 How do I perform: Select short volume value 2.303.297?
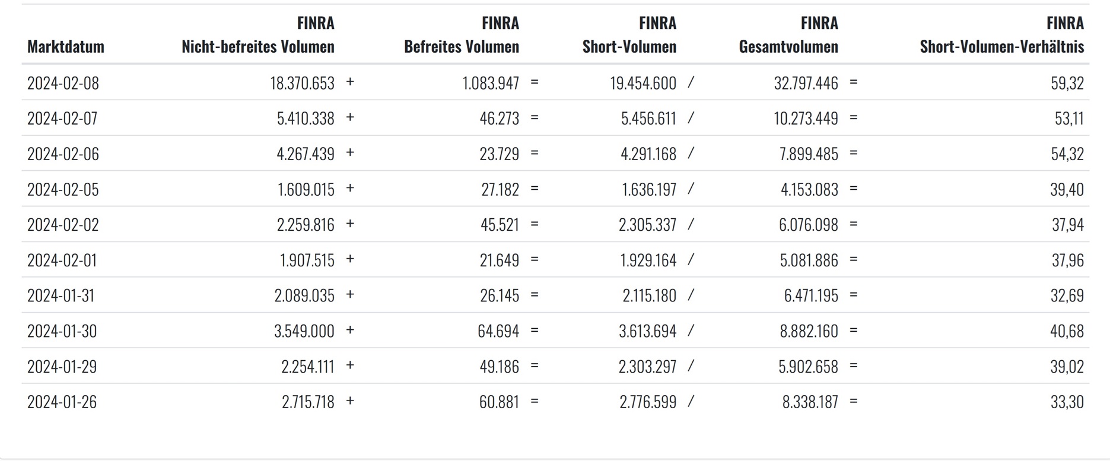(x=647, y=367)
